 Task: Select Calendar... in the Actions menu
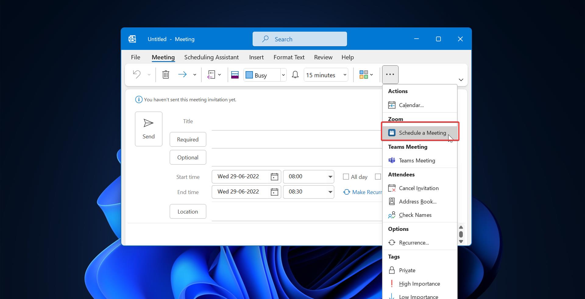pos(420,105)
